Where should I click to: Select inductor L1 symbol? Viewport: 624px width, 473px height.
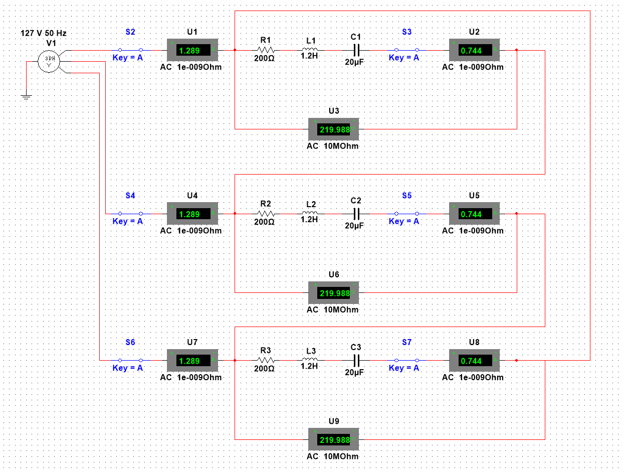(x=309, y=50)
